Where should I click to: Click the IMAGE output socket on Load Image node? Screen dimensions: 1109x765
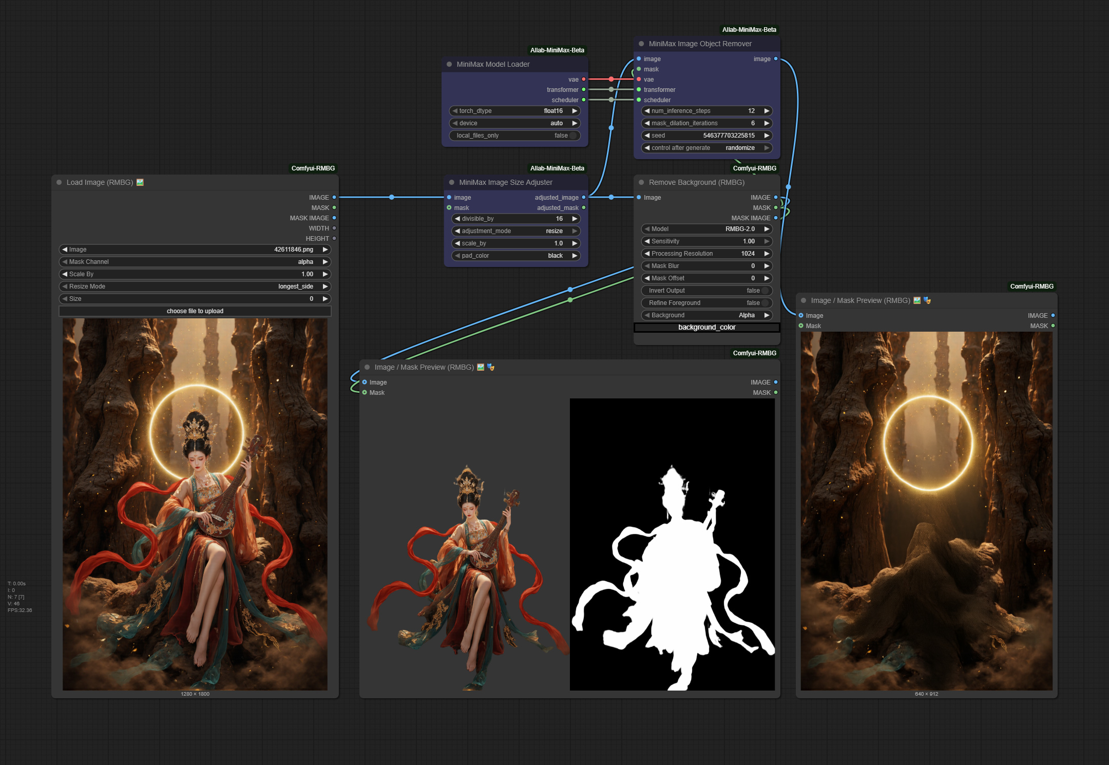coord(334,197)
